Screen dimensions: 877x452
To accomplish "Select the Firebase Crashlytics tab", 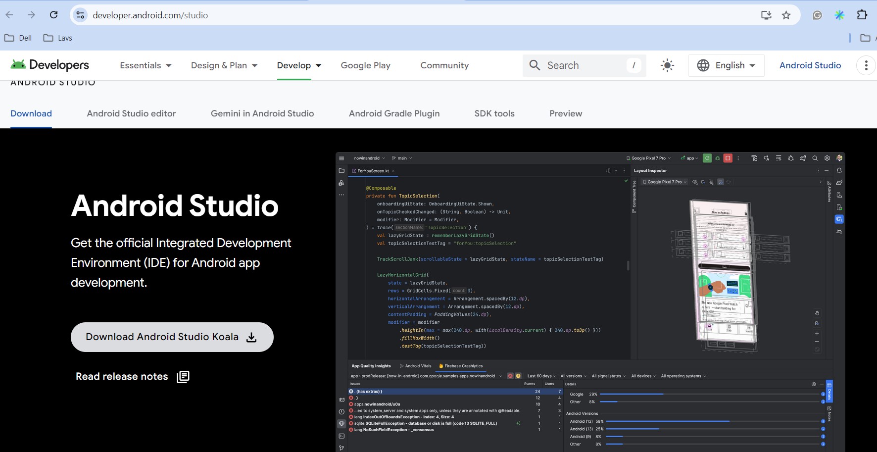I will pos(461,366).
